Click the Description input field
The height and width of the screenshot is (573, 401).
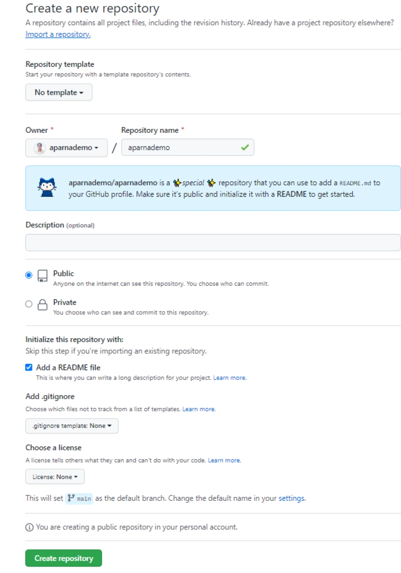point(213,242)
